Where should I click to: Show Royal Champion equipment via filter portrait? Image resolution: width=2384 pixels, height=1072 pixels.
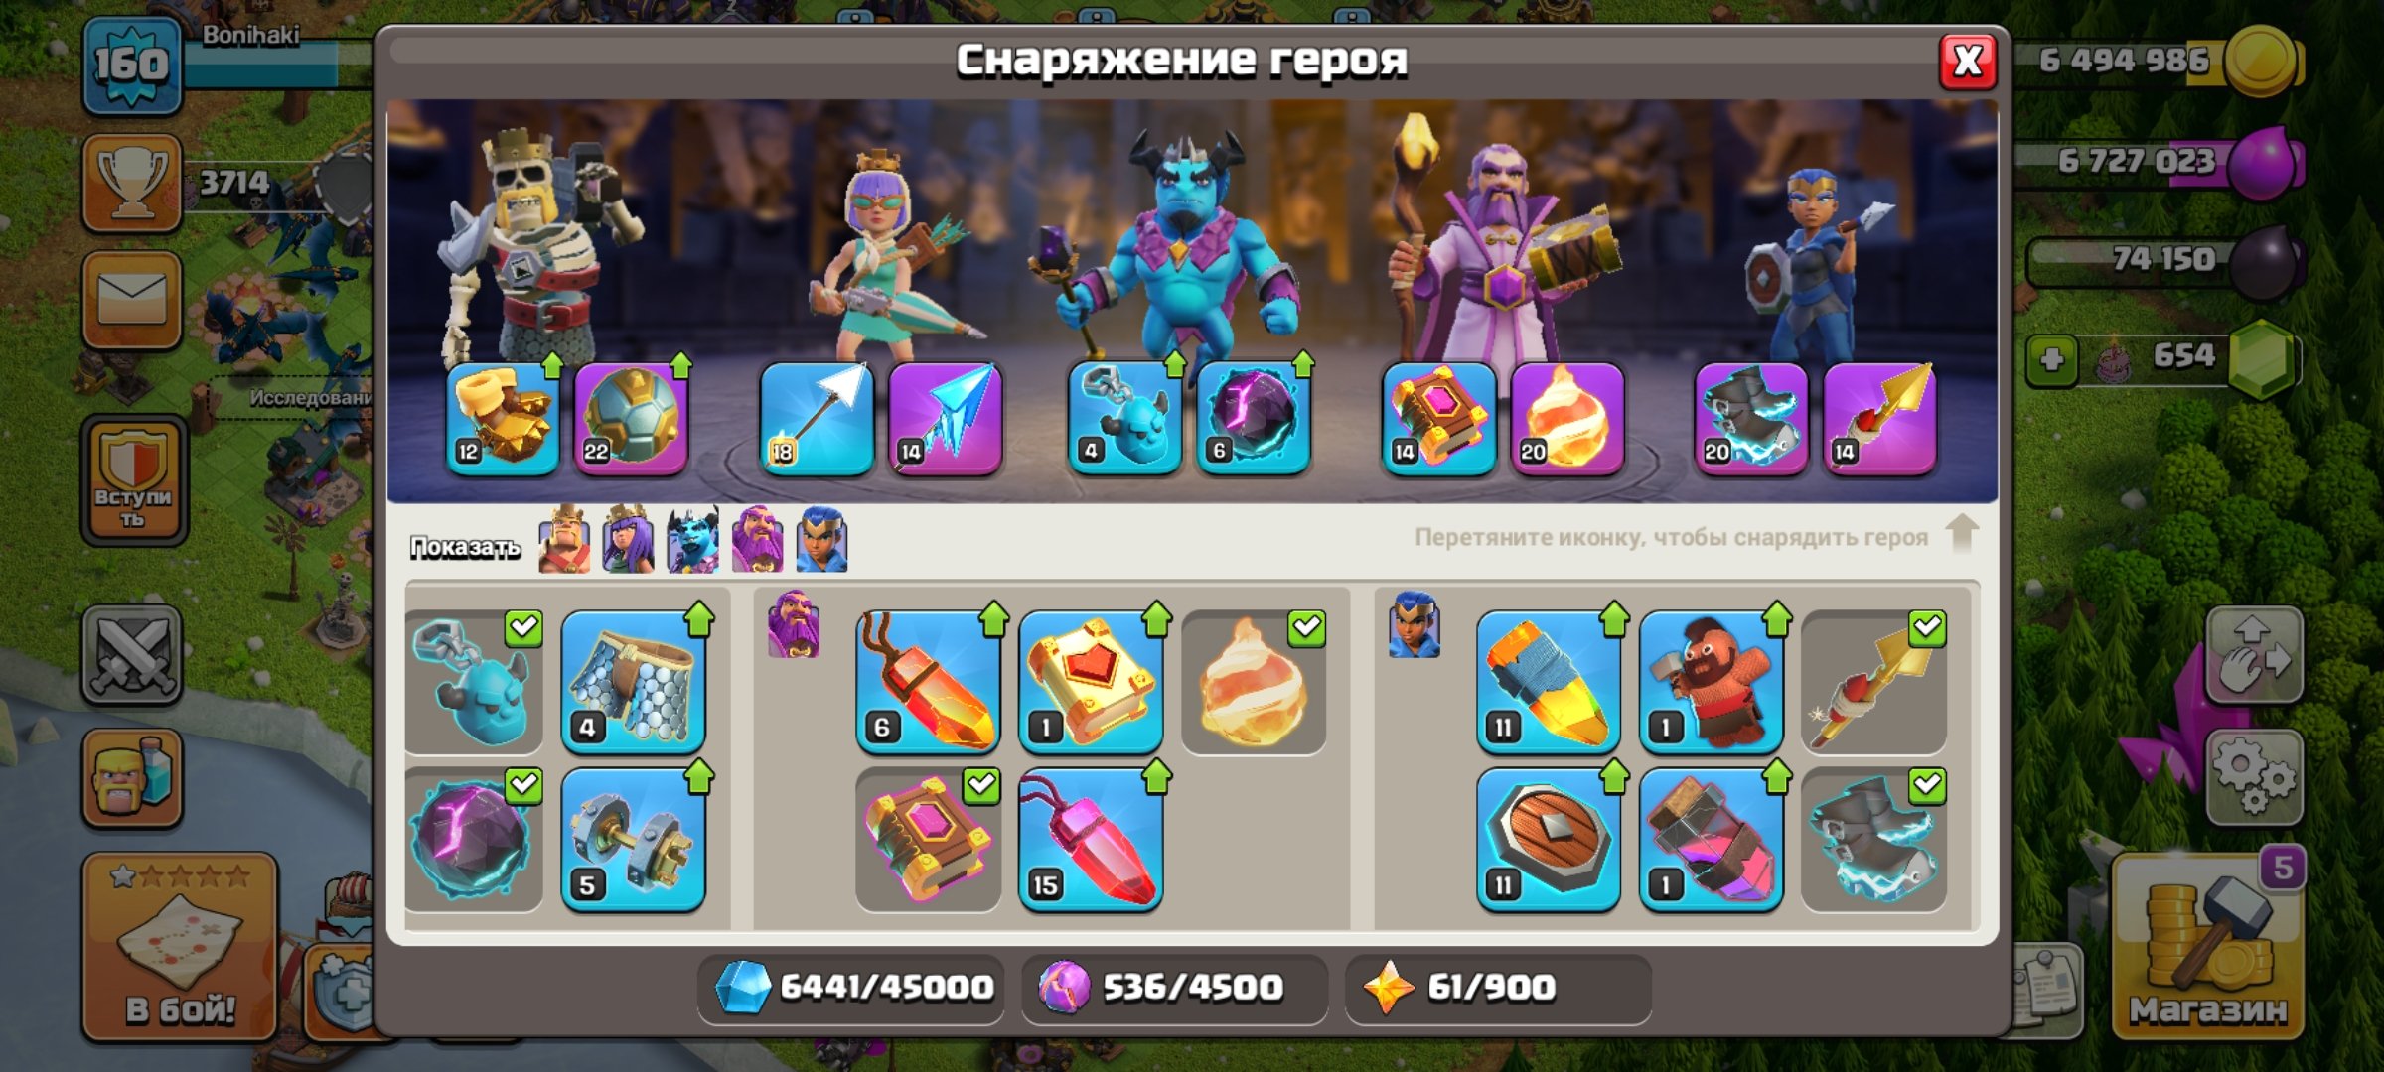click(820, 541)
